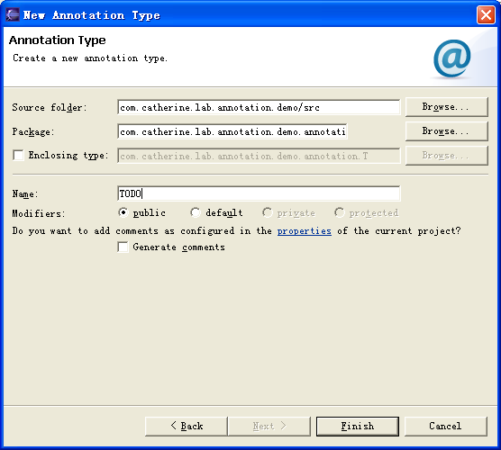
Task: Browse for the Source folder
Action: (x=447, y=107)
